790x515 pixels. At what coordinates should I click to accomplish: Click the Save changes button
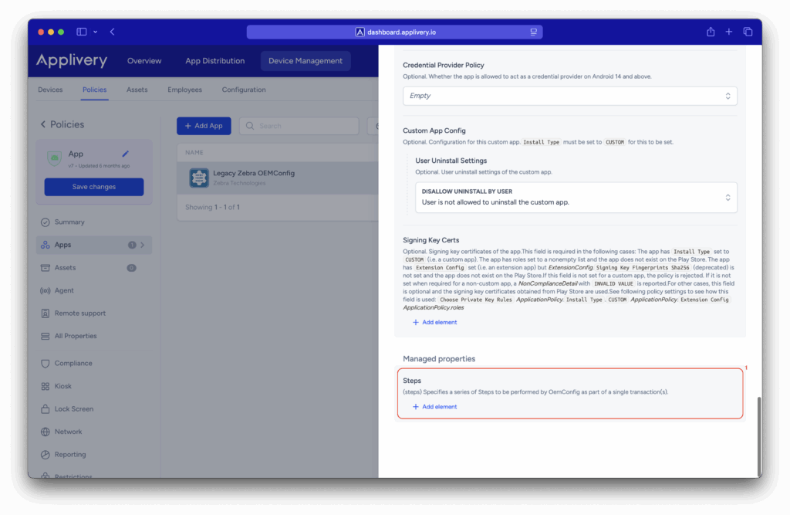94,187
